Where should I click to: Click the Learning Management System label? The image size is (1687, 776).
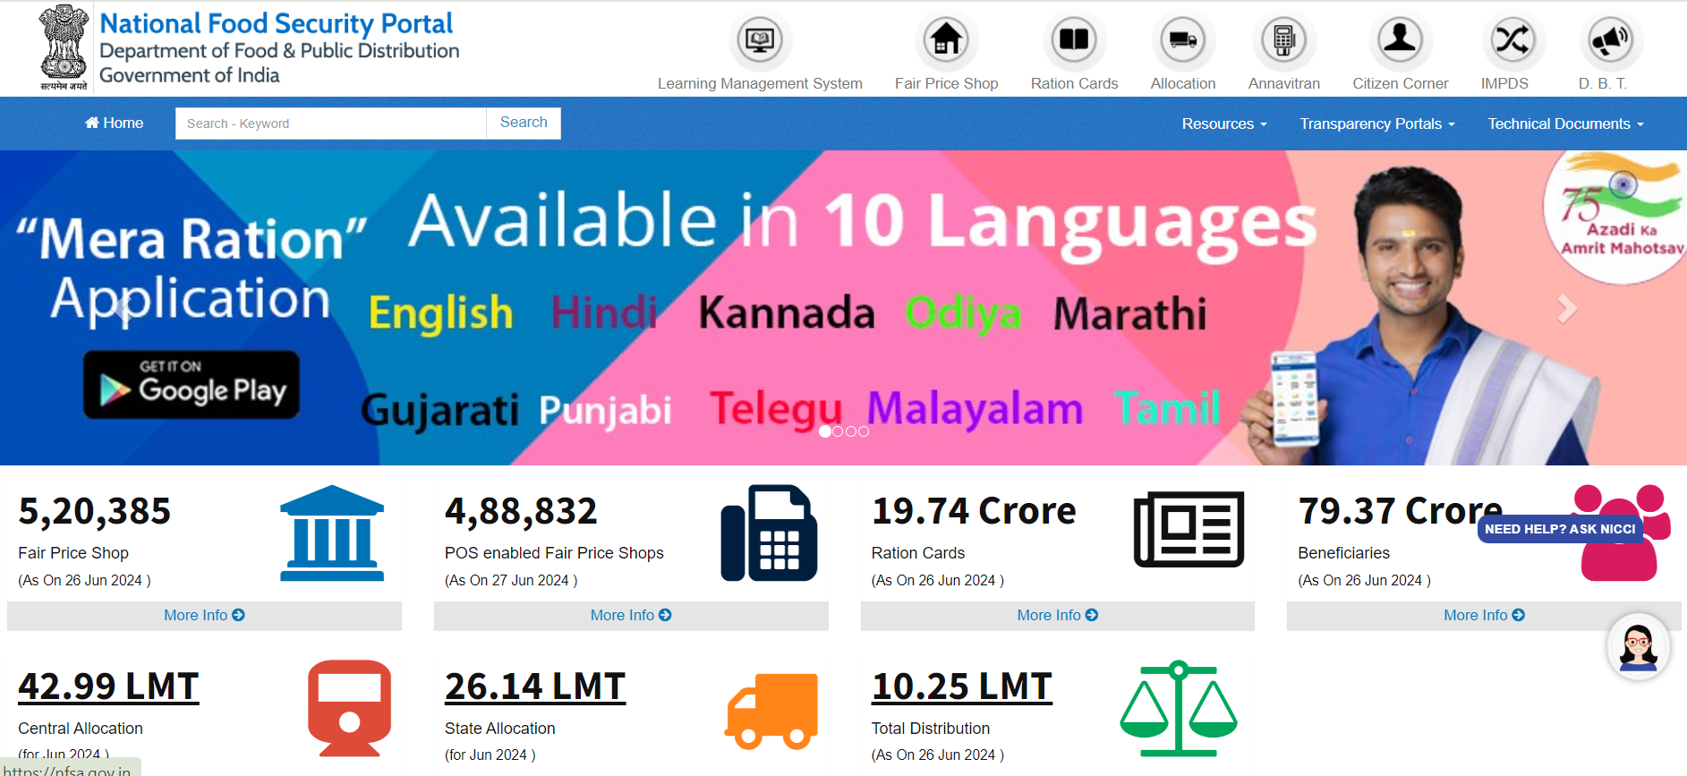coord(760,83)
